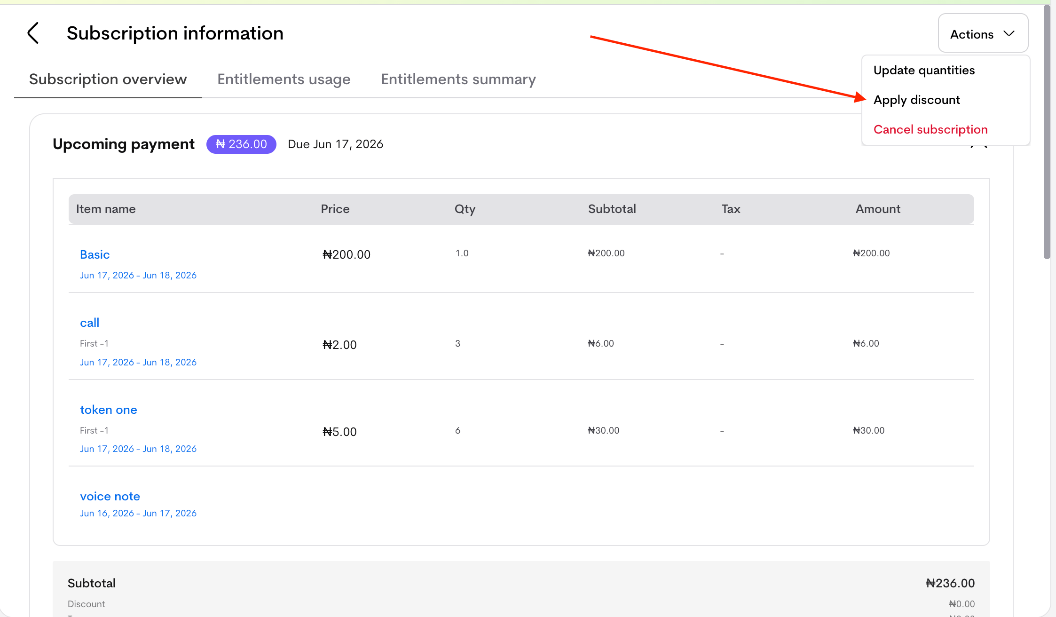This screenshot has width=1056, height=617.
Task: Click the ₦30.00 amount for token one
Action: (x=869, y=430)
